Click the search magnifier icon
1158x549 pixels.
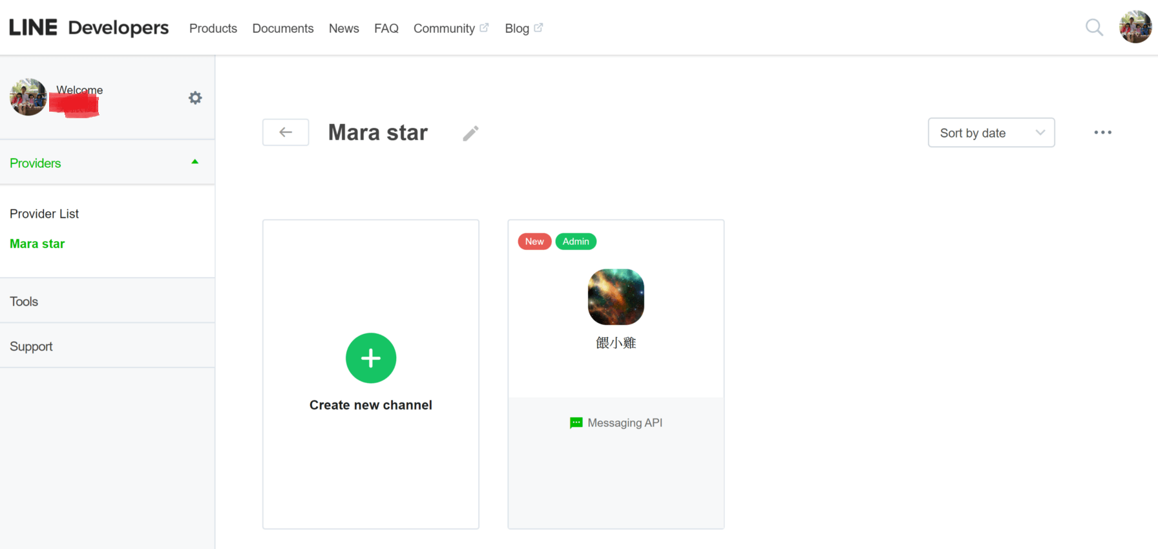pos(1094,27)
